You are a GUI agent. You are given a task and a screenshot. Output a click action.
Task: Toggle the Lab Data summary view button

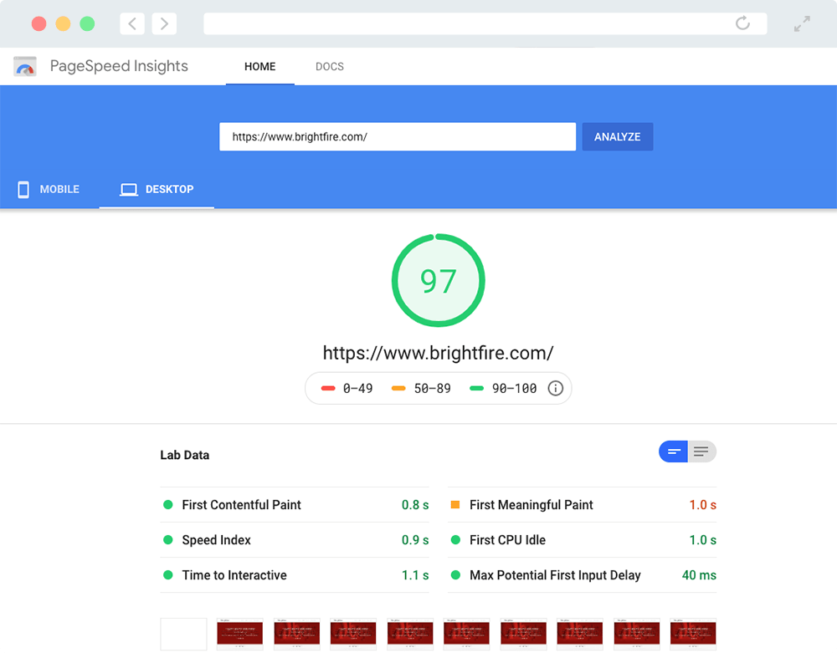(673, 451)
